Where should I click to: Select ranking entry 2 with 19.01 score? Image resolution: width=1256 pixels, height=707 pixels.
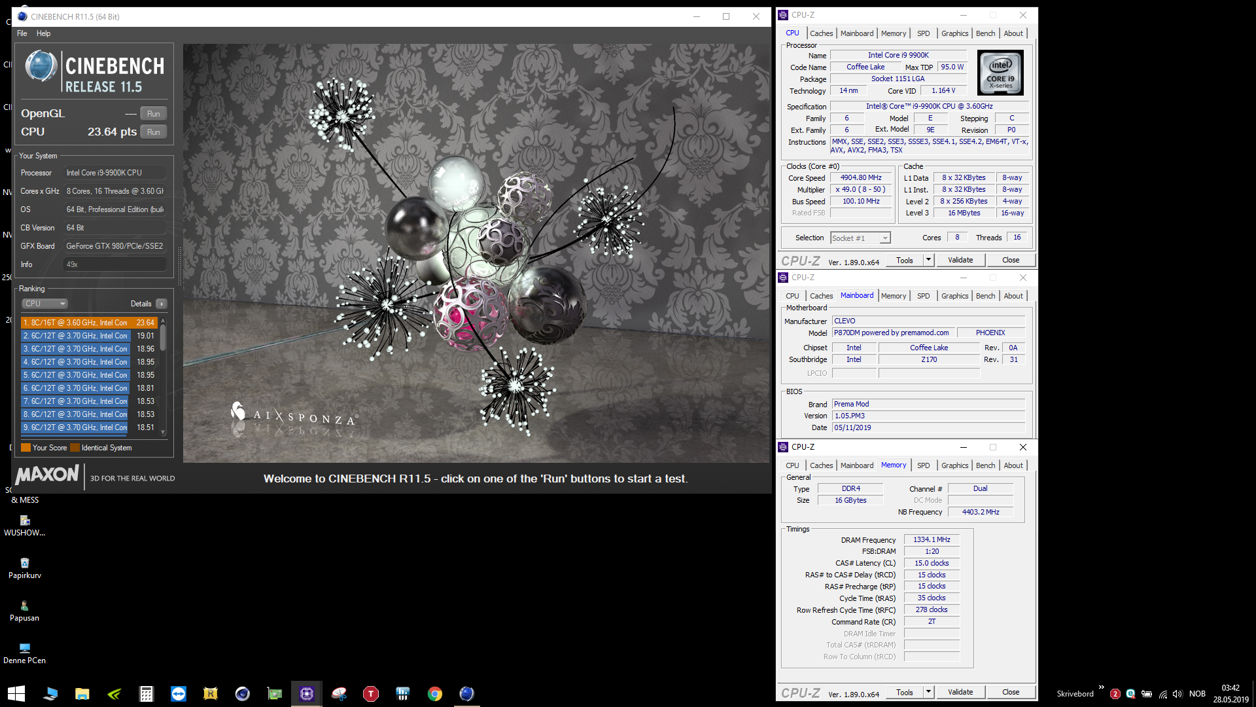(x=89, y=336)
